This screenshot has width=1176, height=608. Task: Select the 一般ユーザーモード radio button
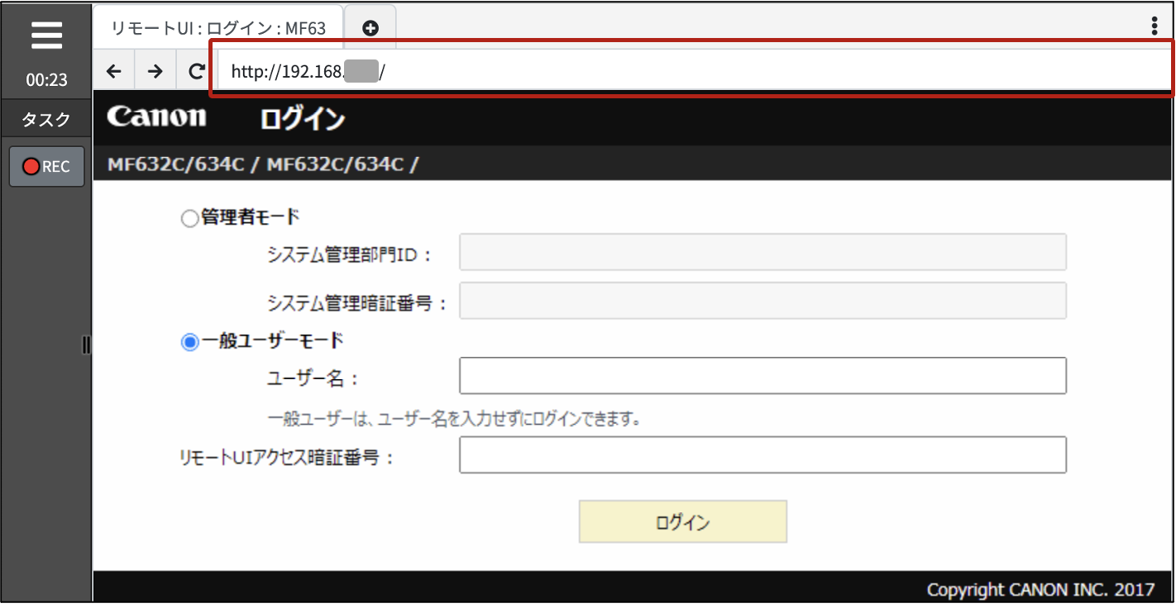pos(189,341)
